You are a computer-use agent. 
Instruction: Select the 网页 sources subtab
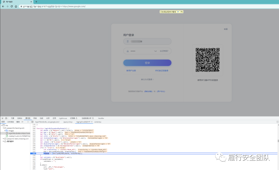tap(3, 122)
